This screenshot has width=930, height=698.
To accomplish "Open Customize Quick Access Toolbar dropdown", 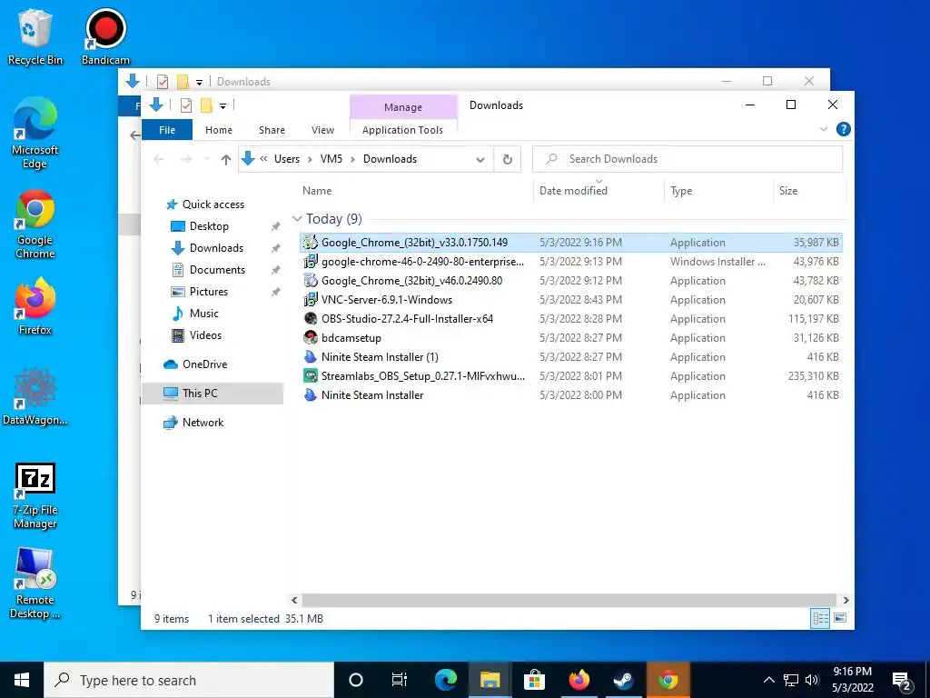I will click(223, 106).
